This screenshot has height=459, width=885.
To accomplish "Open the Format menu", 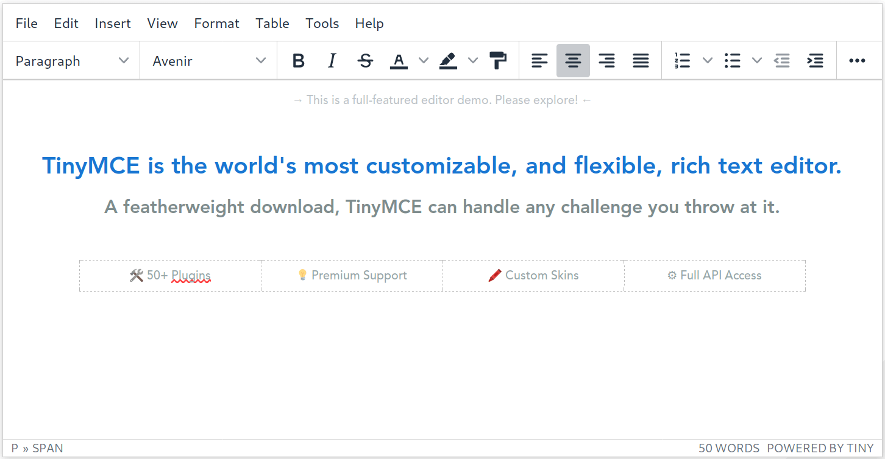I will click(216, 23).
